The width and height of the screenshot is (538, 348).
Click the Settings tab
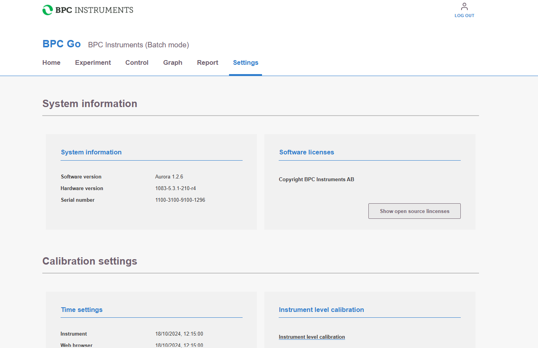[x=246, y=62]
